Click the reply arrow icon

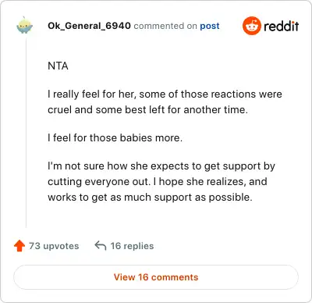(101, 246)
